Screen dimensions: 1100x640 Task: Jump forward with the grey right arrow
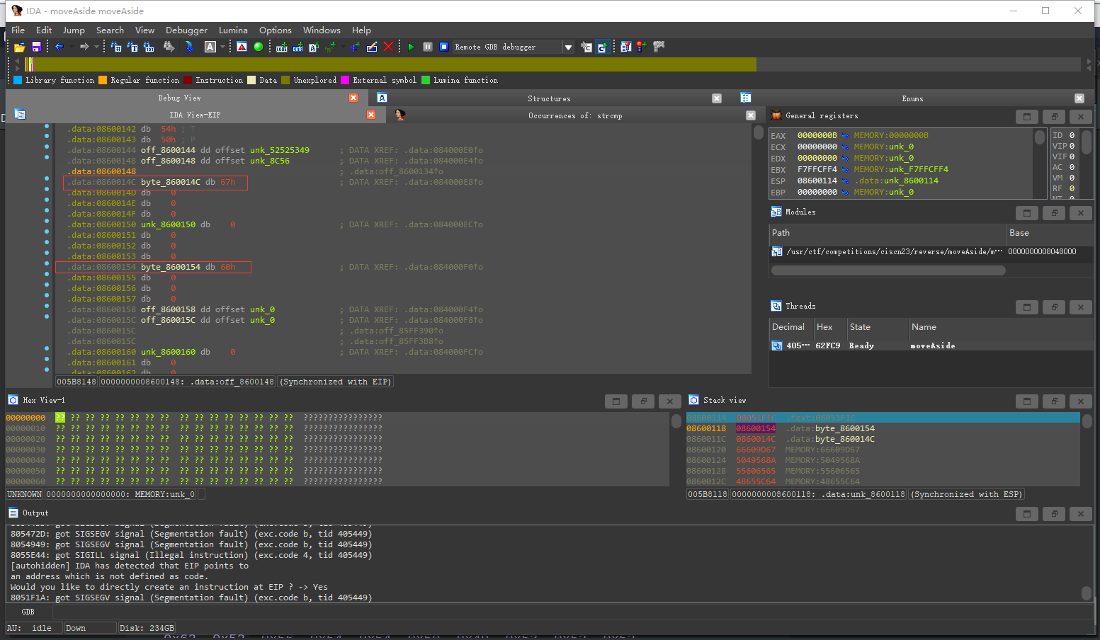(x=84, y=47)
